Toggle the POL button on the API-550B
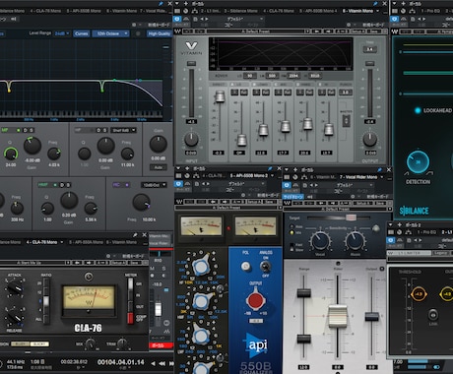The image size is (453, 374). click(x=245, y=266)
